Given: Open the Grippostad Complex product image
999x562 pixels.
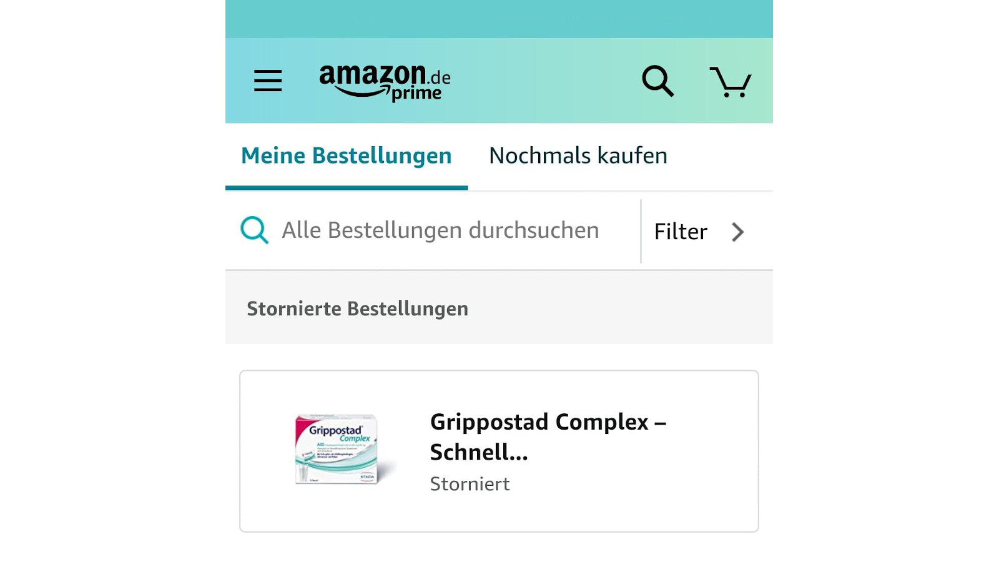Looking at the screenshot, I should pos(338,449).
